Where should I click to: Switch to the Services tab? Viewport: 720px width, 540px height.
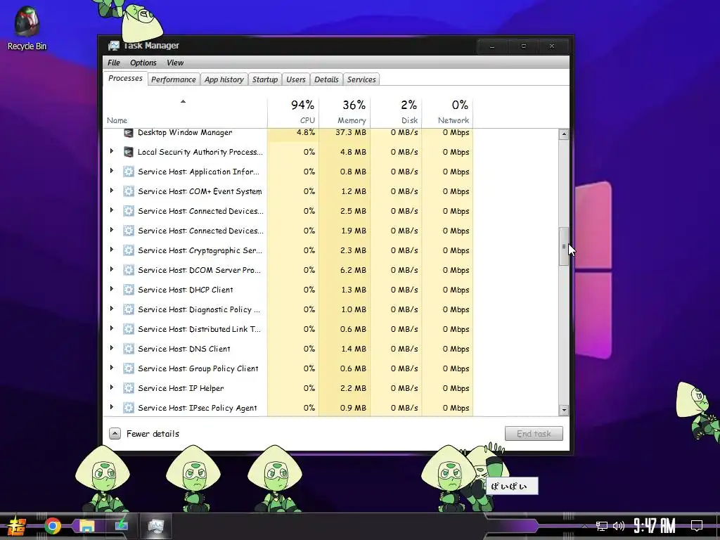pos(361,79)
